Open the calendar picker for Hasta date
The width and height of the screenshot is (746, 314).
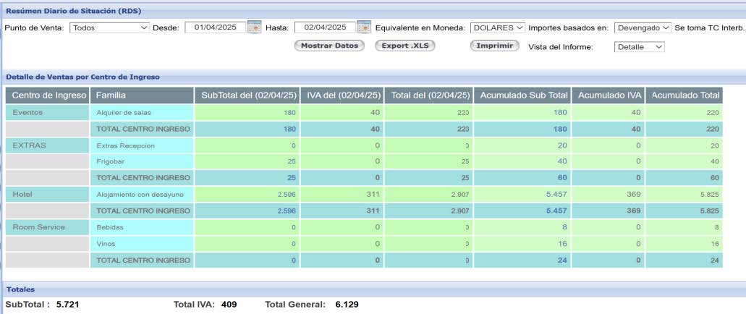click(363, 27)
